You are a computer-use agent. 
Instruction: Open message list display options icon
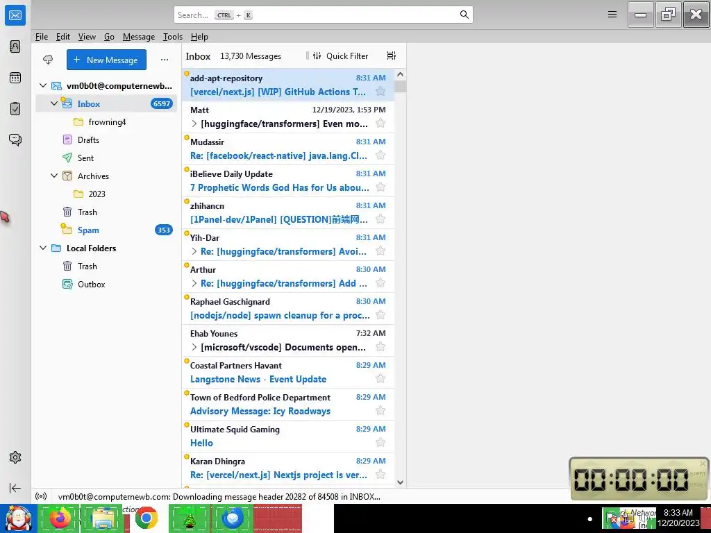pos(392,56)
